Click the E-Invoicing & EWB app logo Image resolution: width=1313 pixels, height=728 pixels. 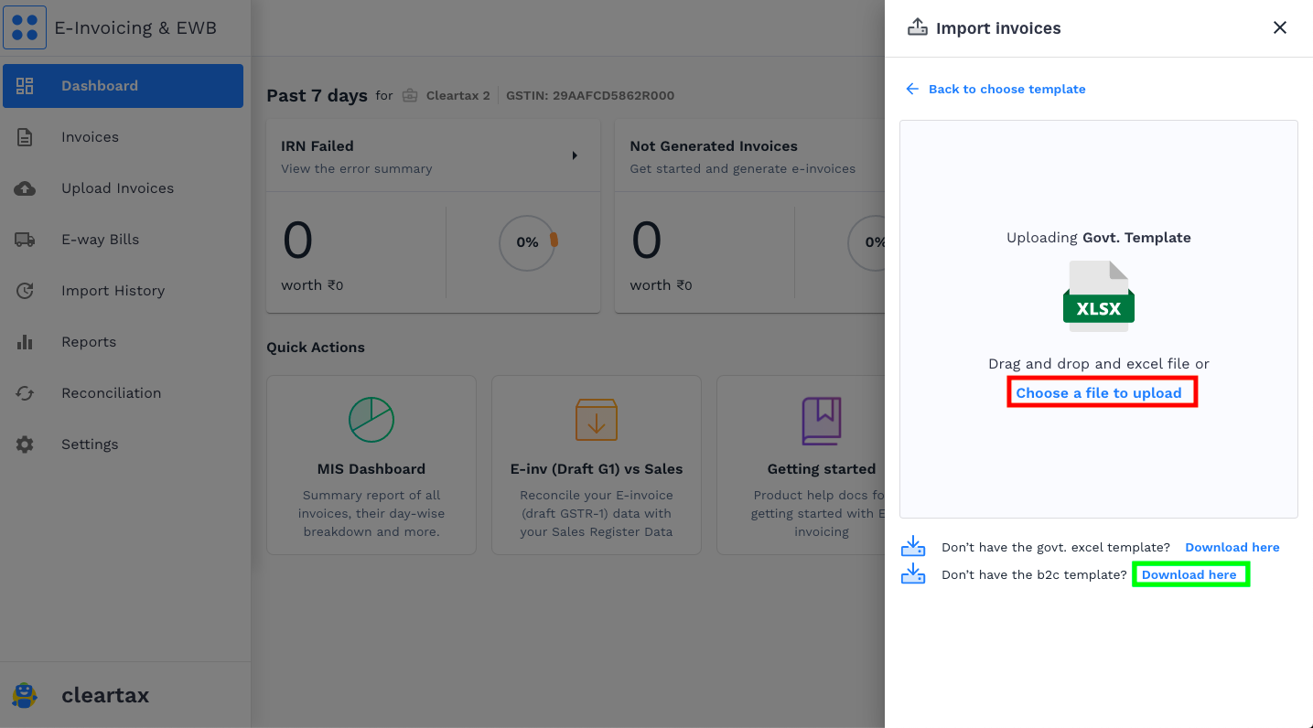[25, 27]
